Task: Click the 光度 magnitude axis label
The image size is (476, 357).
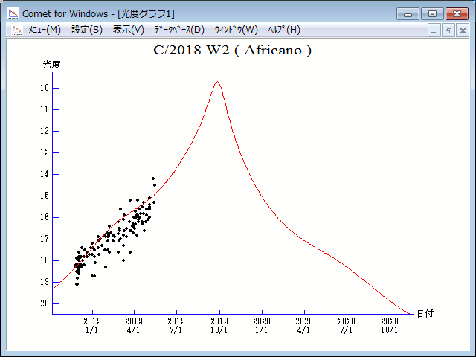Action: 51,65
